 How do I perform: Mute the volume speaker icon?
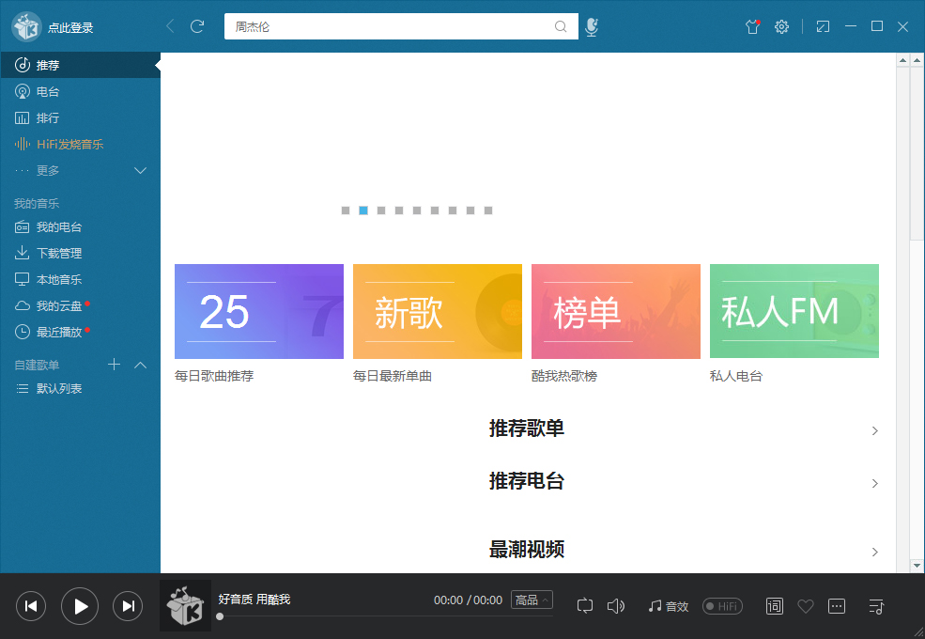pyautogui.click(x=616, y=606)
